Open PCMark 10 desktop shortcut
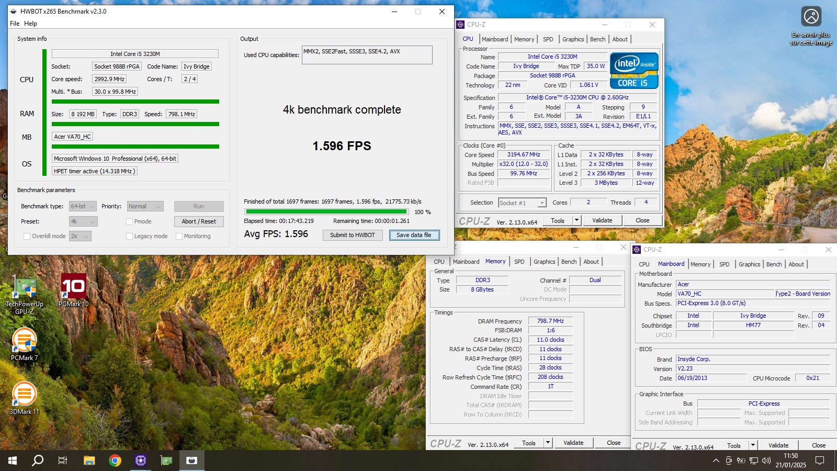 [73, 290]
